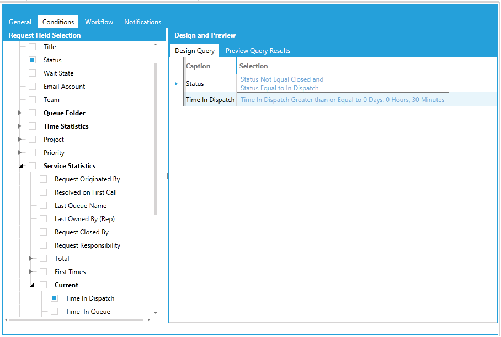Viewport: 501px width, 337px height.
Task: Expand the Queue Folder node
Action: pos(20,113)
